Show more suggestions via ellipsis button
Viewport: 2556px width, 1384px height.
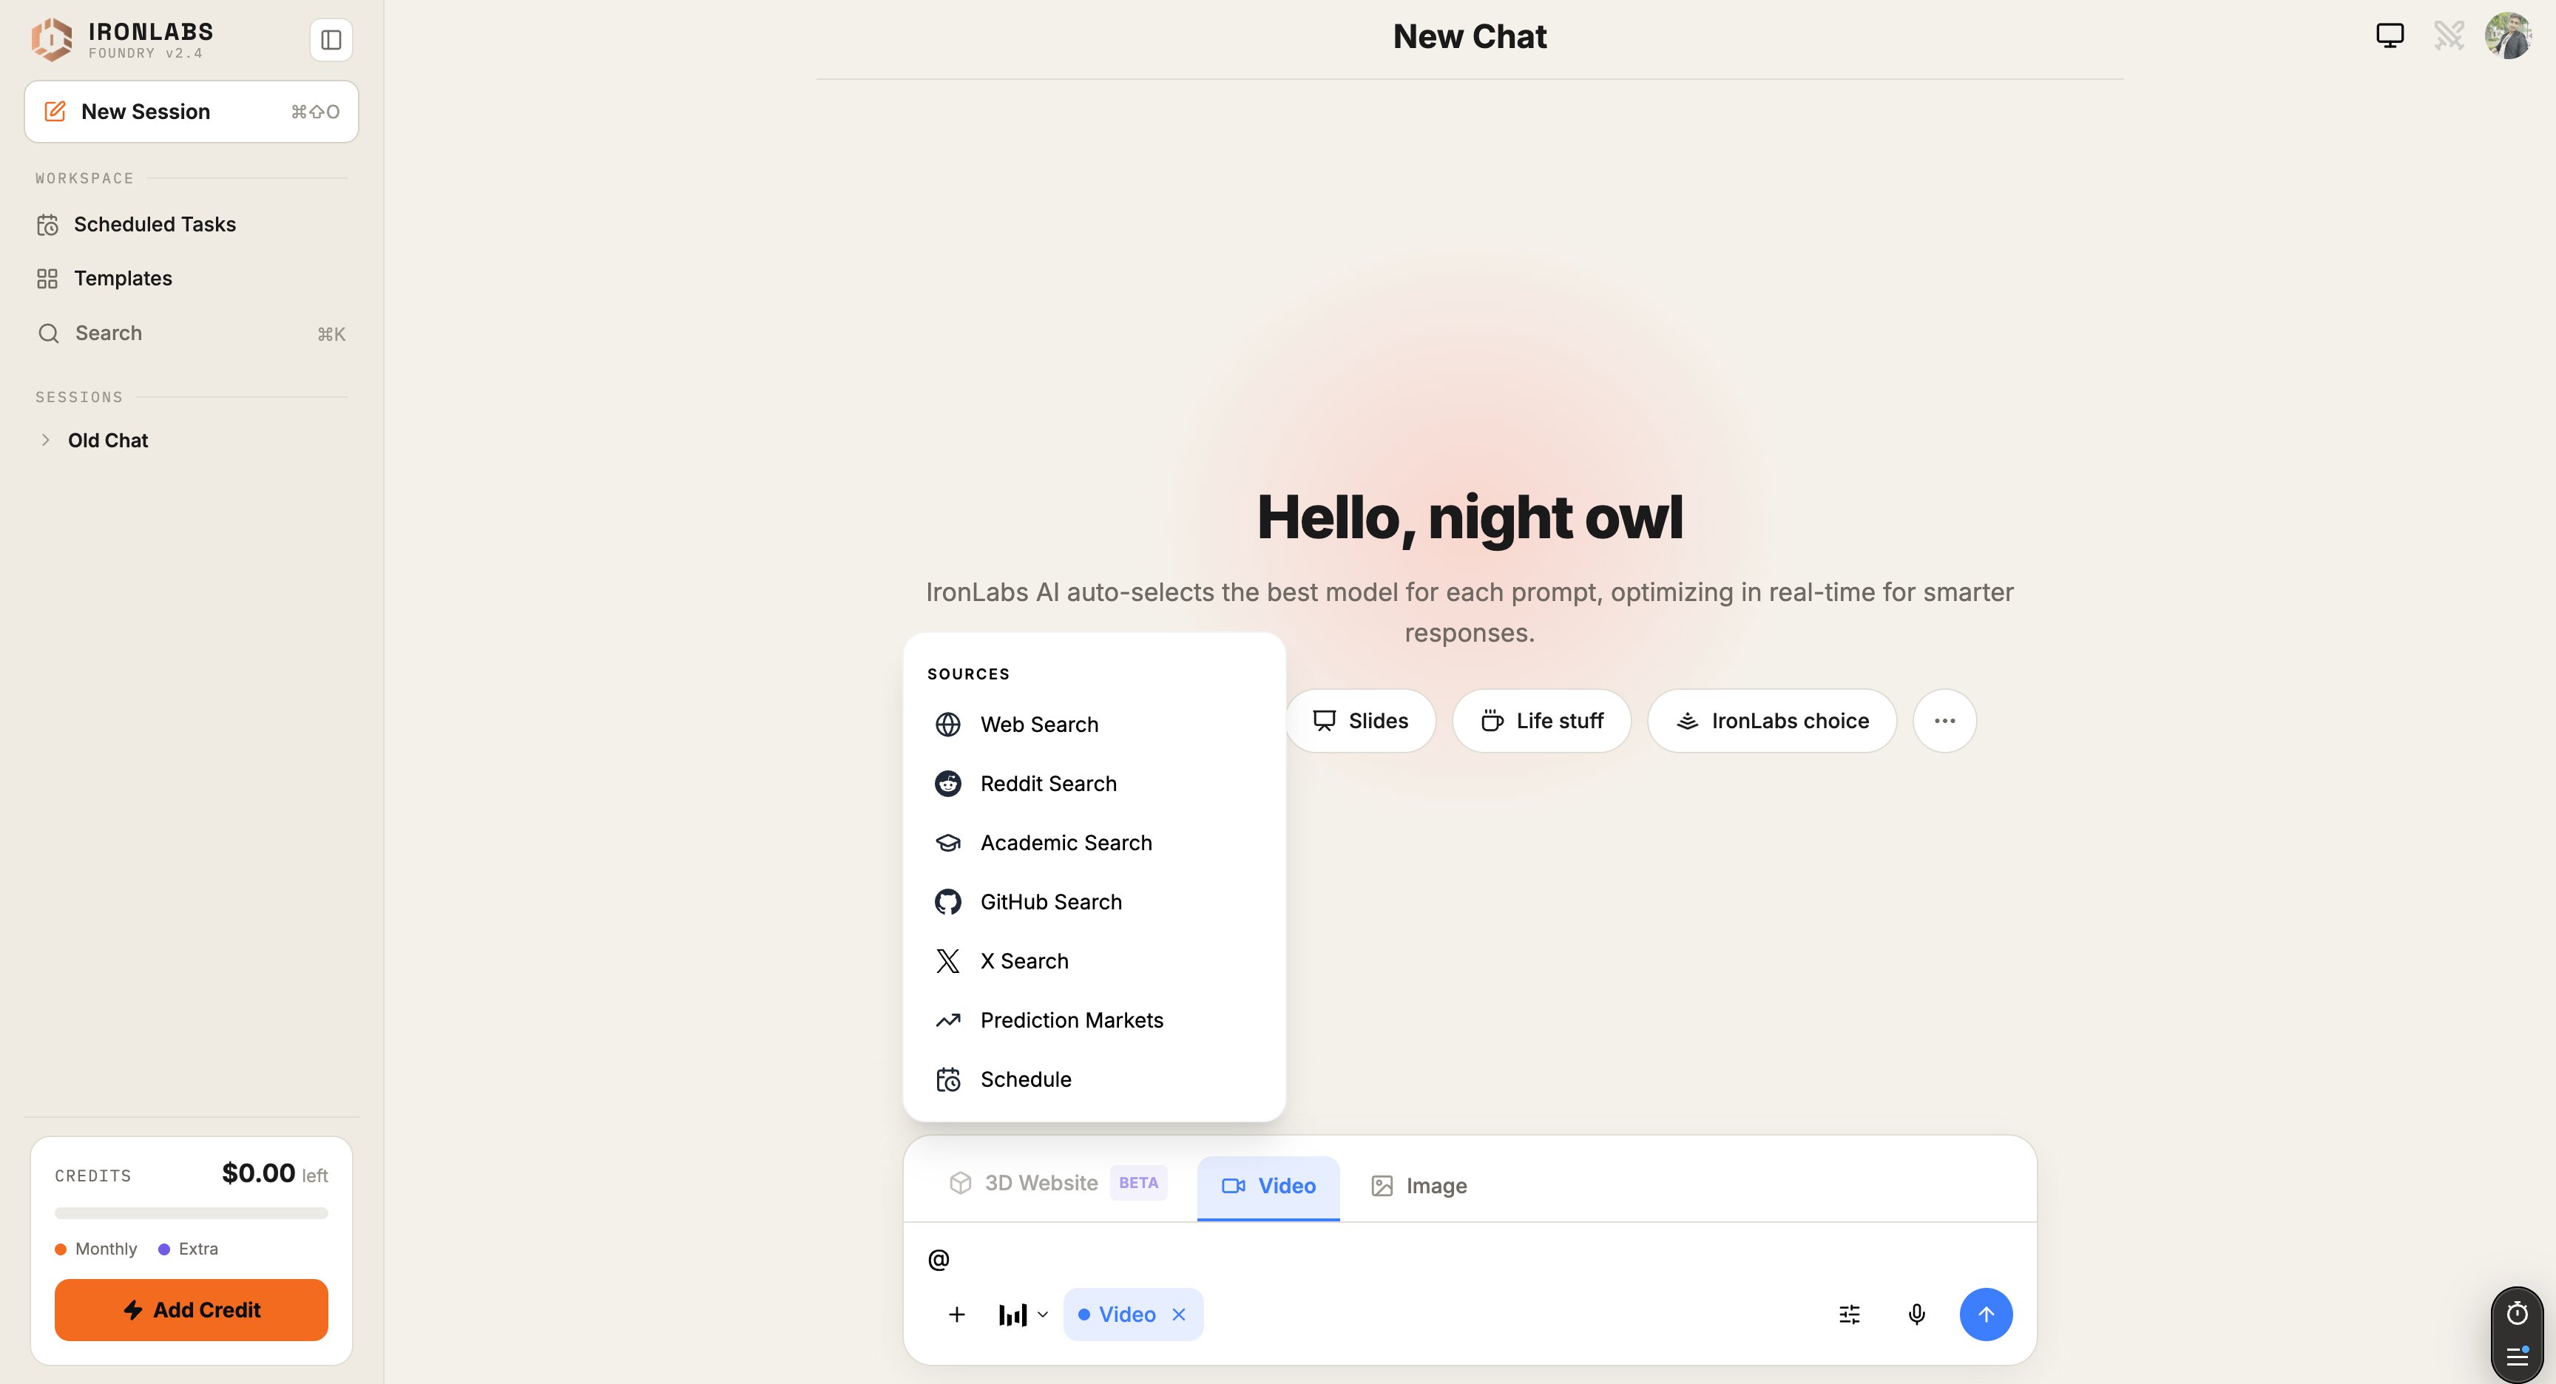click(1945, 722)
